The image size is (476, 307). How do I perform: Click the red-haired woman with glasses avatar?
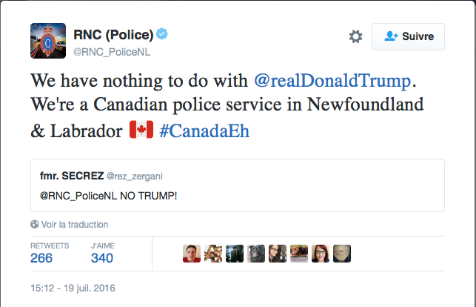point(321,254)
